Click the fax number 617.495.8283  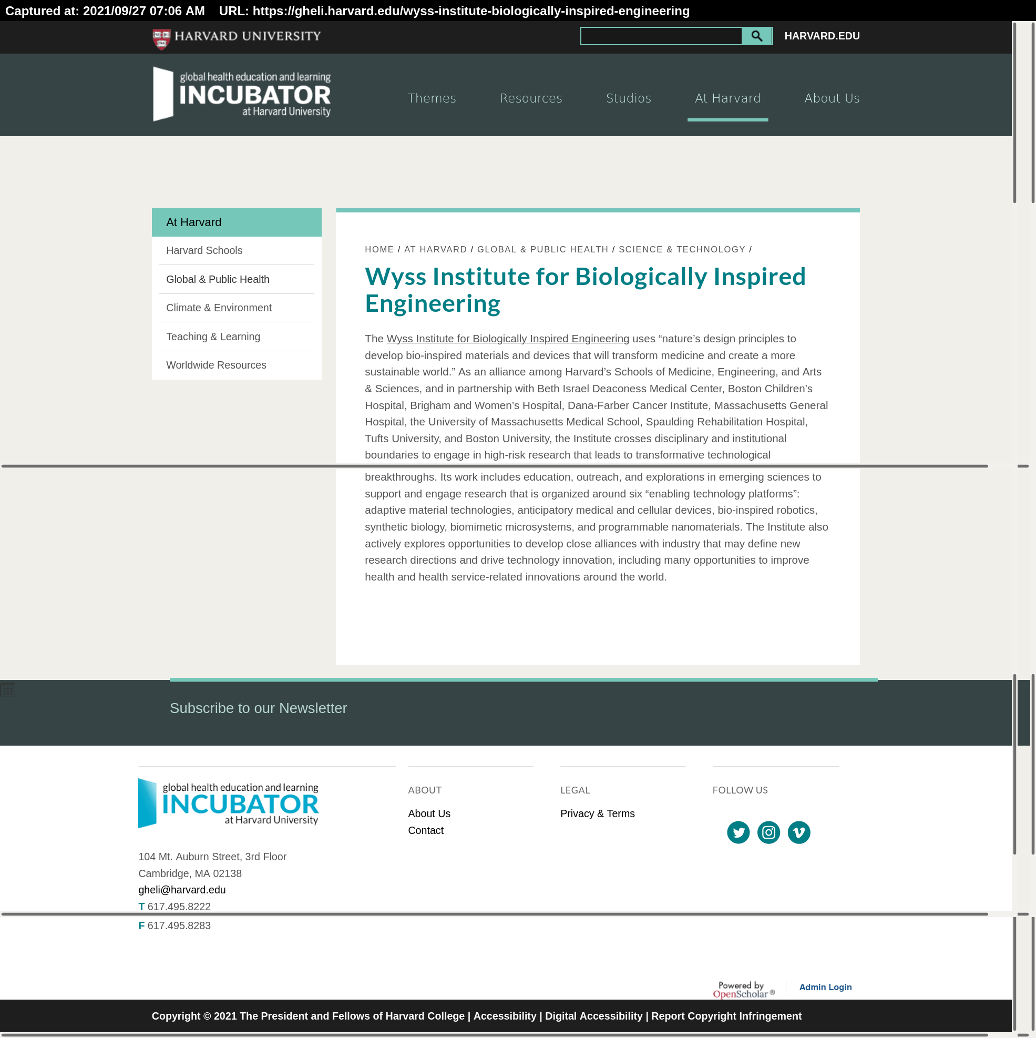tap(179, 925)
